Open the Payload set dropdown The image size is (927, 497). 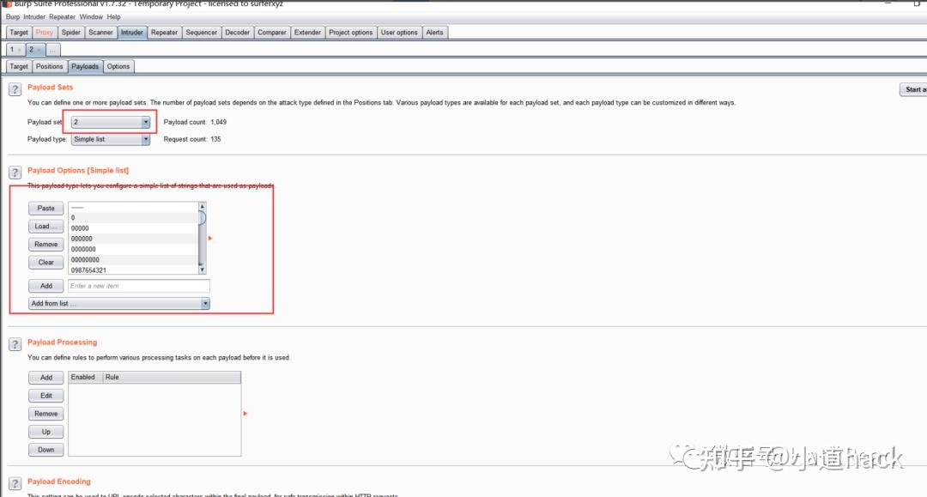click(111, 122)
